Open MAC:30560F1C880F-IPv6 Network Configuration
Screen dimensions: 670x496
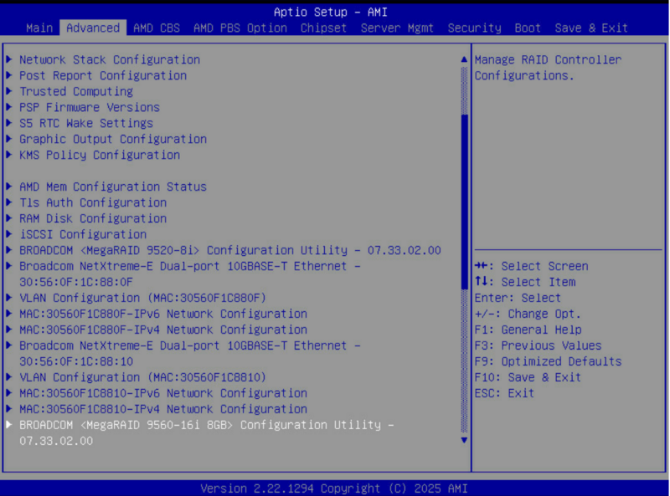[162, 314]
